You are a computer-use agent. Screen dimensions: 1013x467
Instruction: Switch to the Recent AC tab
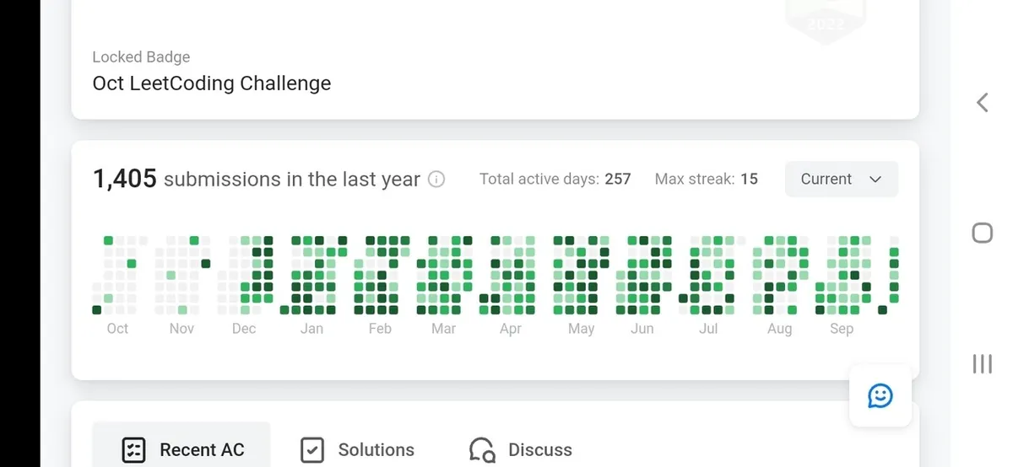pos(181,448)
